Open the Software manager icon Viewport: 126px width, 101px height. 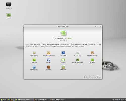click(92, 53)
